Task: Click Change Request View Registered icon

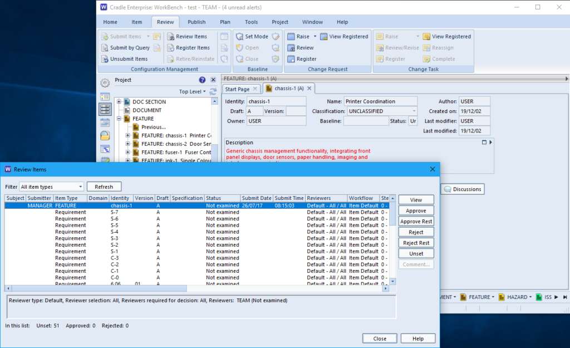Action: tap(323, 36)
